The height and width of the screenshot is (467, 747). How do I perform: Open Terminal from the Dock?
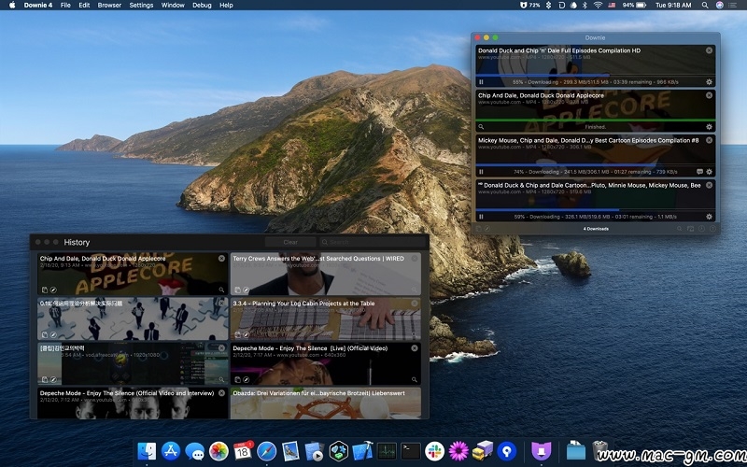411,451
